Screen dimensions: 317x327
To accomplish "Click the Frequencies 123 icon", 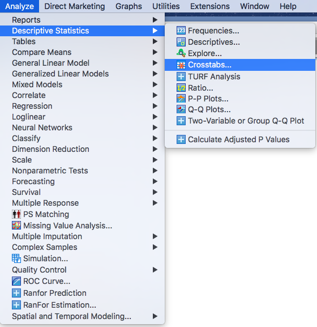I will [x=181, y=31].
